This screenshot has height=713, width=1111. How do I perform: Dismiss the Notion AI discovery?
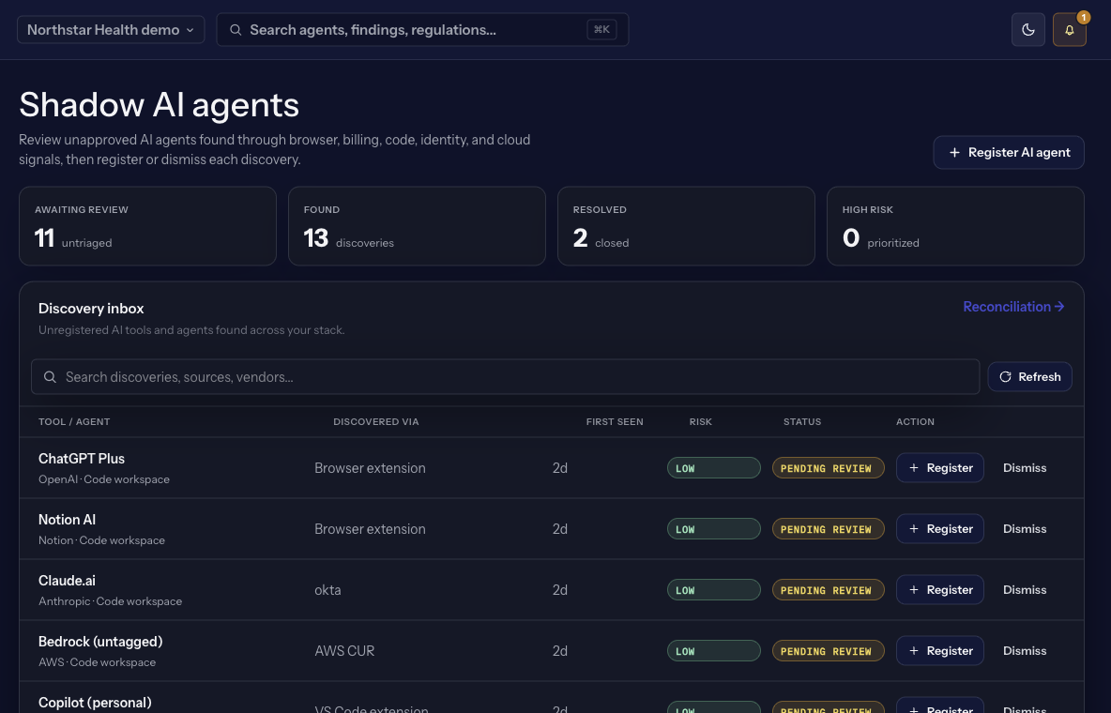[x=1025, y=529]
